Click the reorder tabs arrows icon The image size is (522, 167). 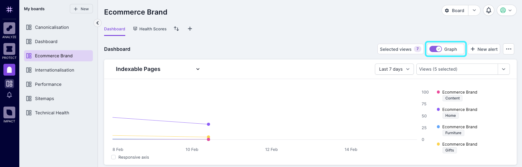pos(176,29)
